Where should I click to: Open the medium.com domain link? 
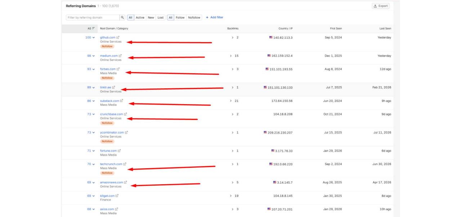tap(109, 56)
